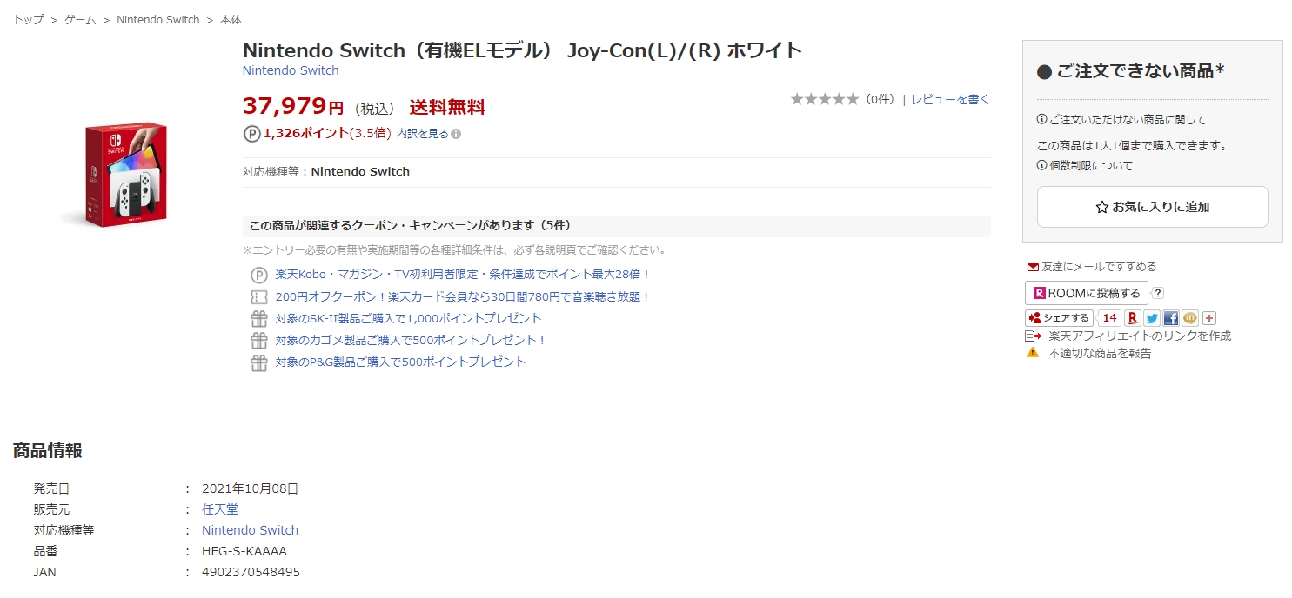Share the product on Twitter

point(1151,318)
